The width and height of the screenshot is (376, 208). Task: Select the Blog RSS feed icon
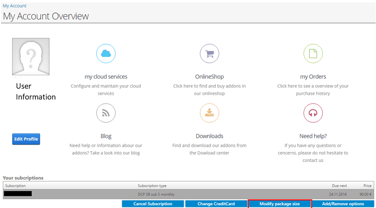coord(106,113)
